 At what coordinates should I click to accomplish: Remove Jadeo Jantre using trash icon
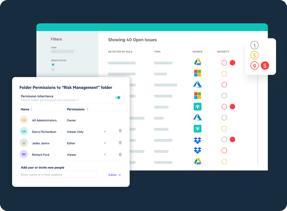point(120,143)
